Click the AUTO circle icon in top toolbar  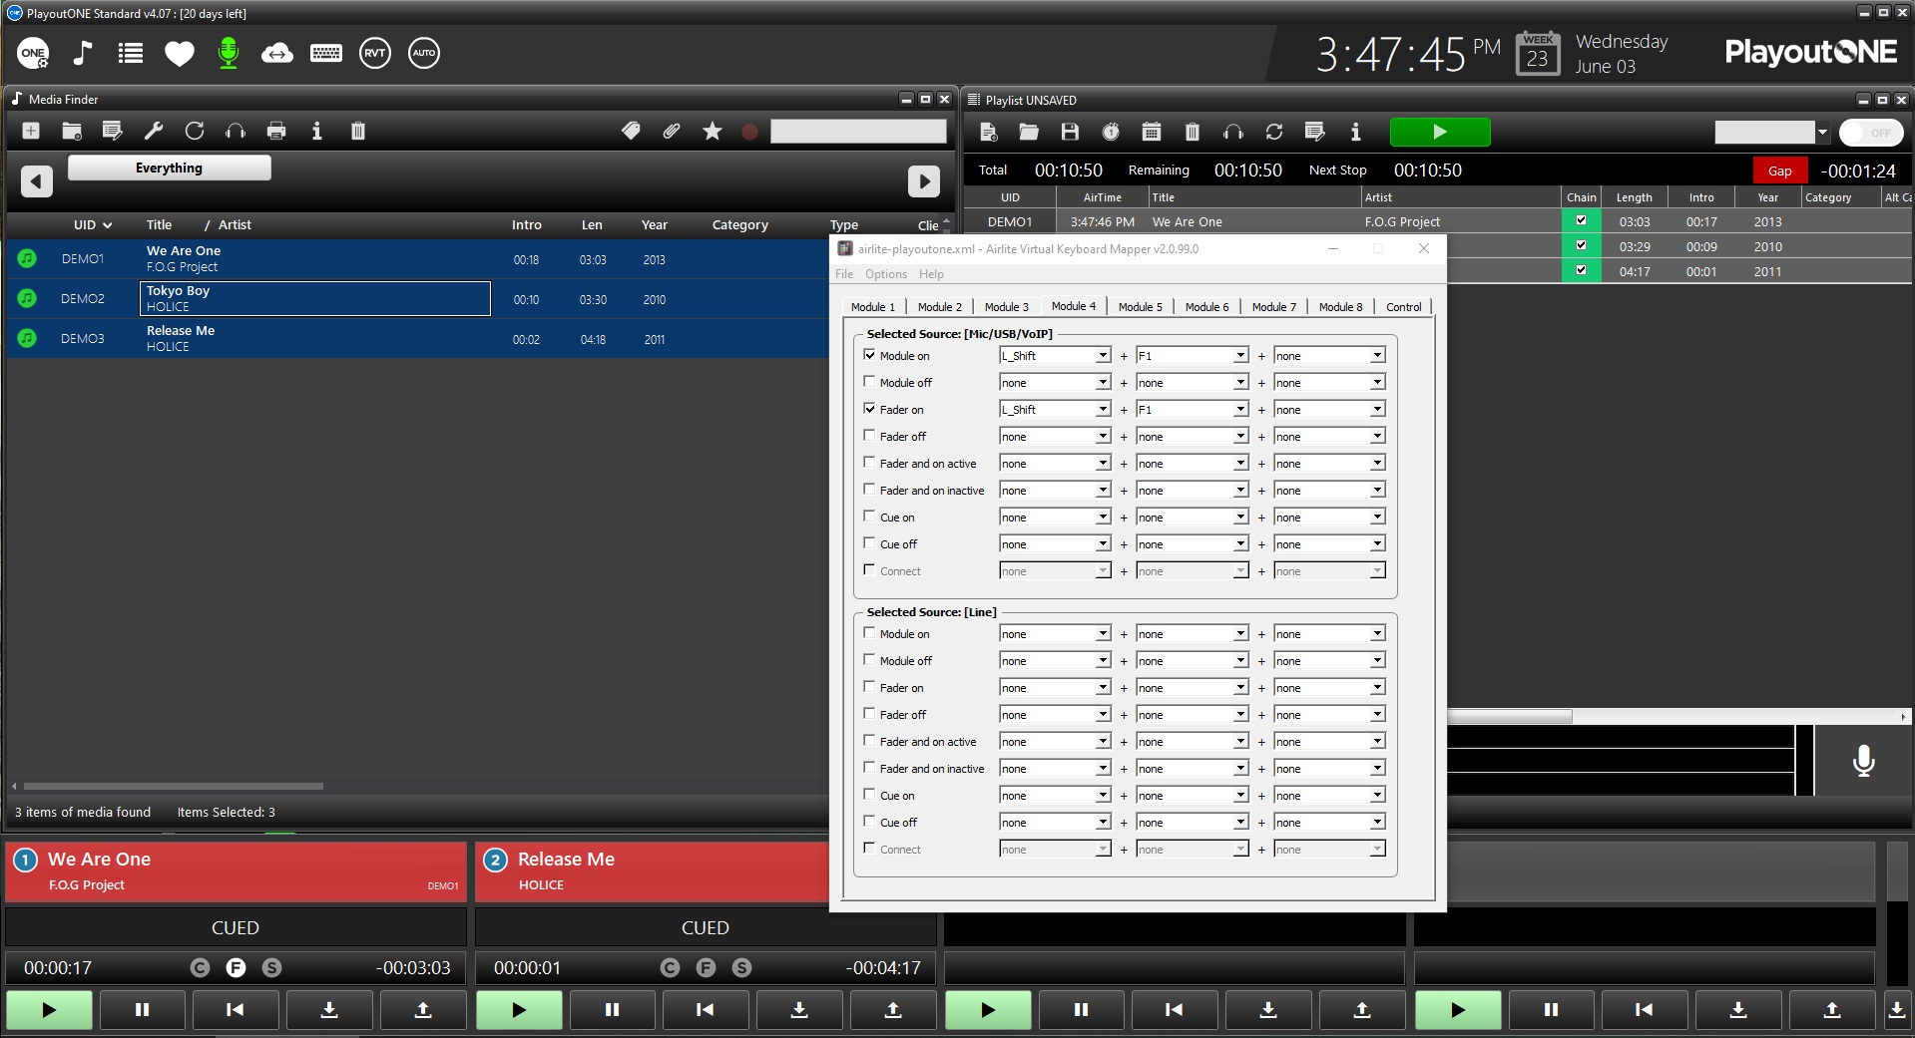pos(423,53)
